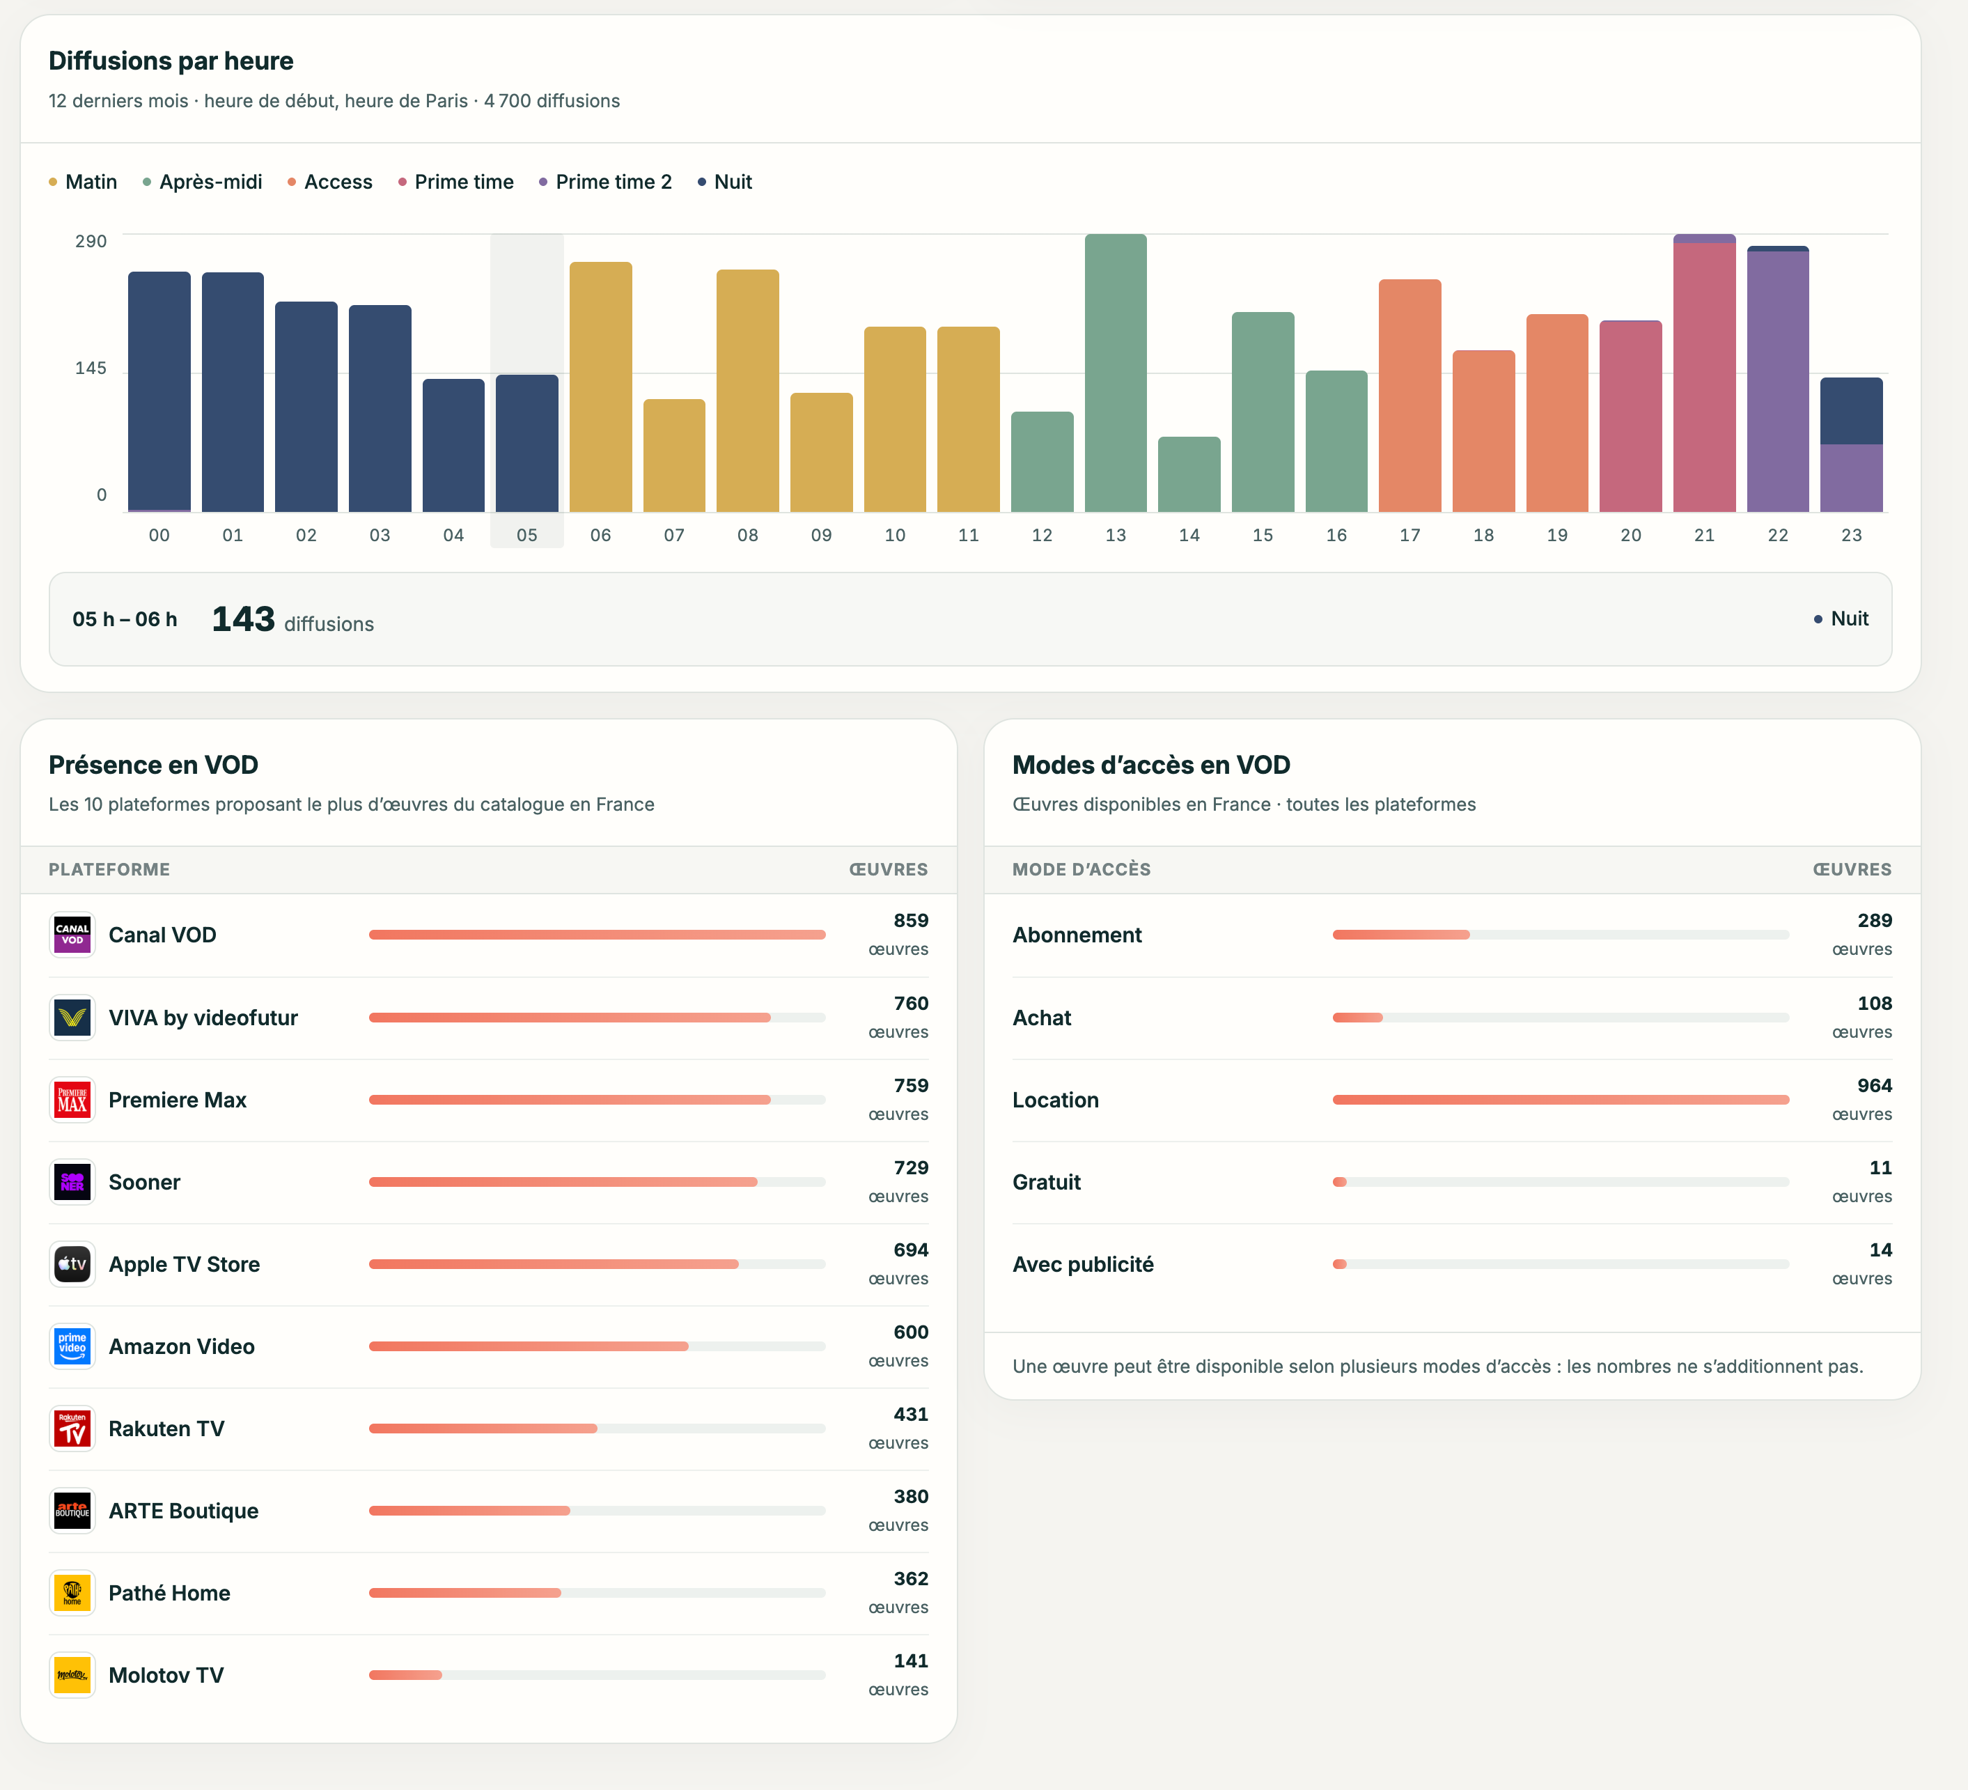Viewport: 1968px width, 1790px height.
Task: Click the "Avec publicité" row label
Action: [1083, 1263]
